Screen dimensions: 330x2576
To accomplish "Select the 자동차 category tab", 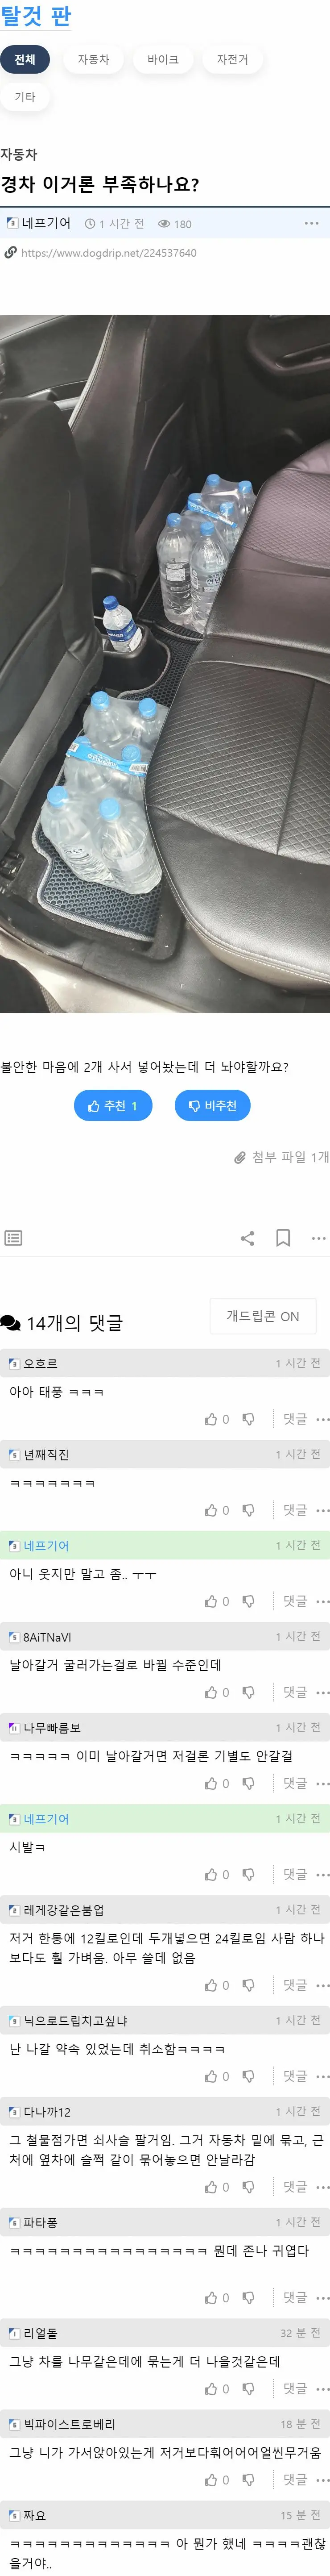I will 93,60.
